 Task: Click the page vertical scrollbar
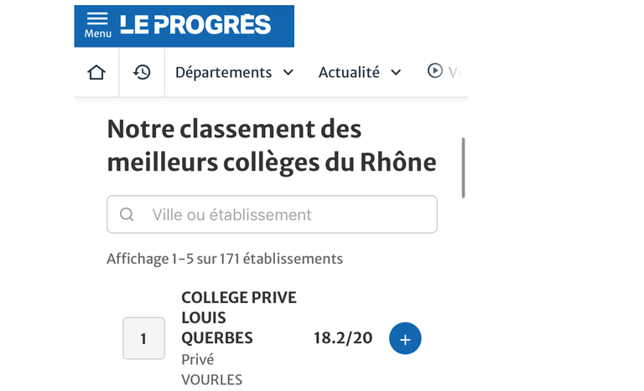[463, 167]
